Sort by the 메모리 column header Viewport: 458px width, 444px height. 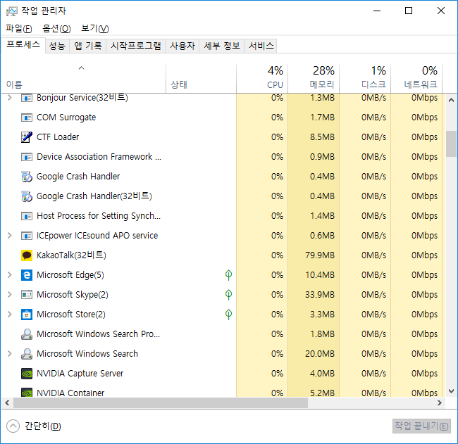pyautogui.click(x=314, y=78)
